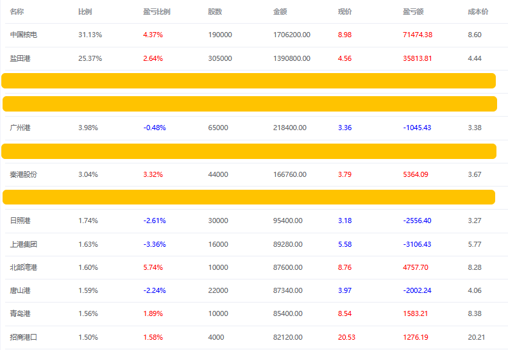This screenshot has height=350, width=508.
Task: Click the -2556.40 loss amount
Action: click(417, 221)
